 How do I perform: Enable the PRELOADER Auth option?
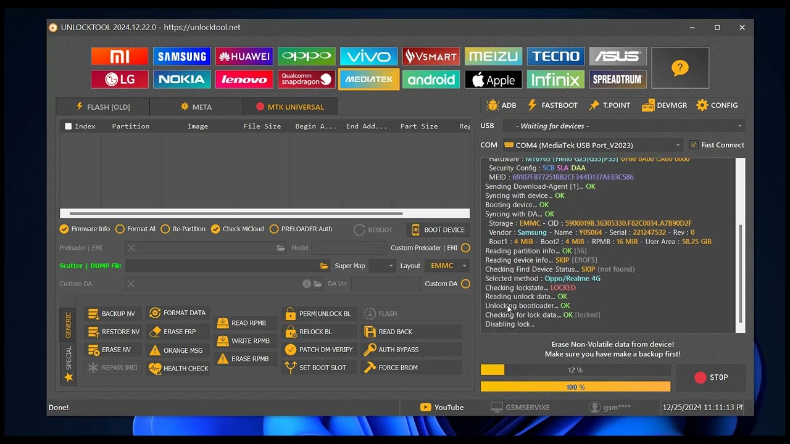(x=301, y=229)
